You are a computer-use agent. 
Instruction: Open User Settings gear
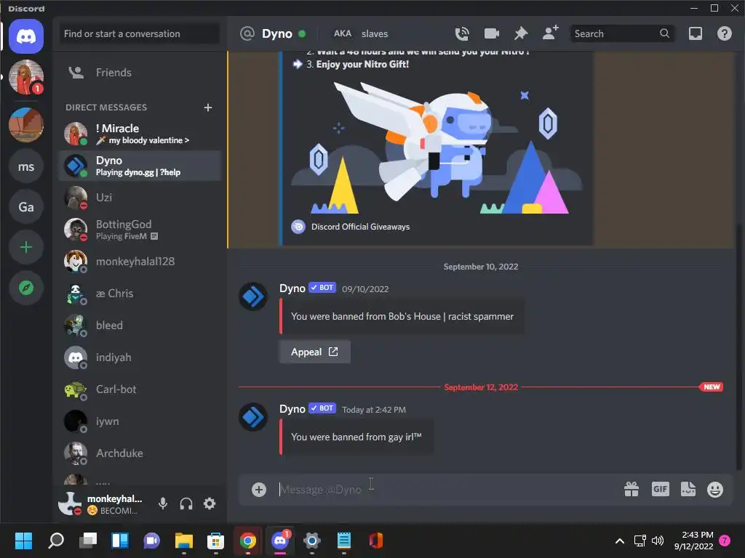pyautogui.click(x=210, y=504)
